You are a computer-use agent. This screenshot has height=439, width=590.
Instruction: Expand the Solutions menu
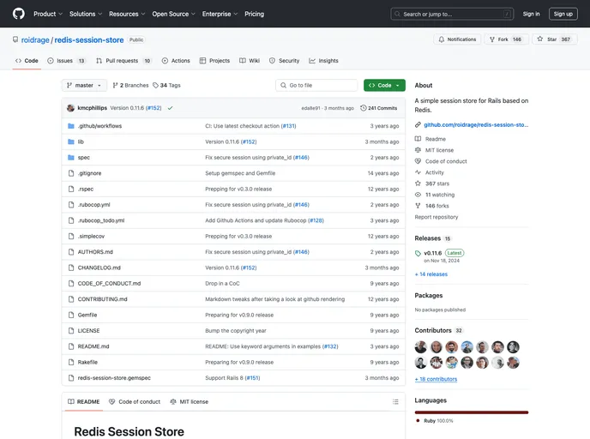[x=86, y=14]
